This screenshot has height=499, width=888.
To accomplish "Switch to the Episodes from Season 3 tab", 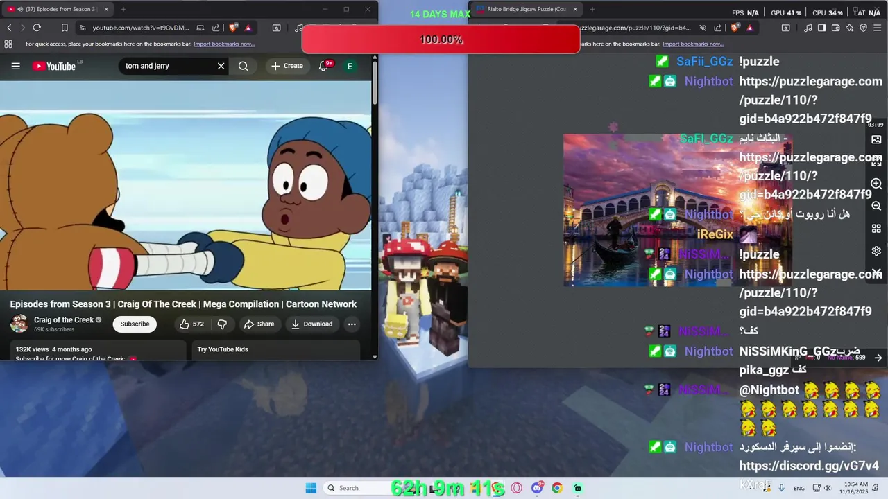I will pos(58,9).
